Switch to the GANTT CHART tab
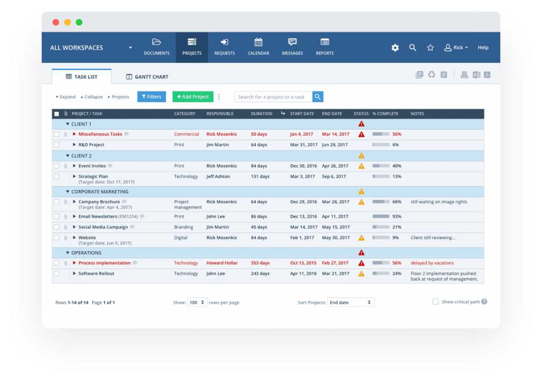Viewport: 542px width, 380px height. coord(147,76)
